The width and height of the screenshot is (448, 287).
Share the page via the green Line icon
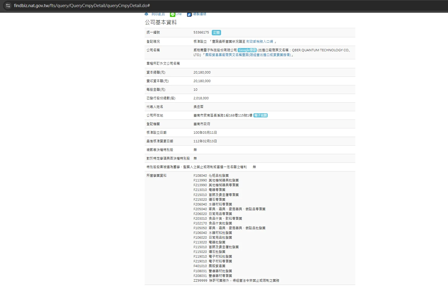pyautogui.click(x=172, y=14)
